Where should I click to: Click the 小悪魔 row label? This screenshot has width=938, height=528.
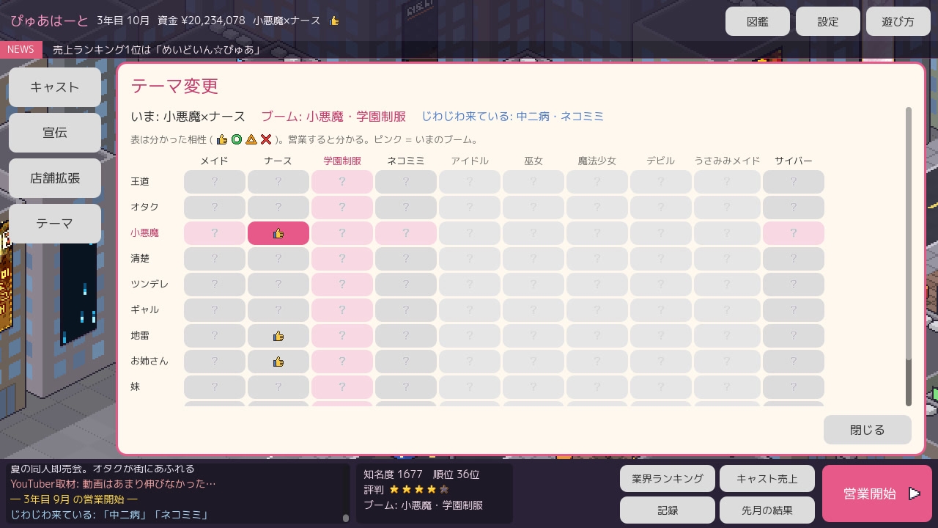[x=144, y=233]
